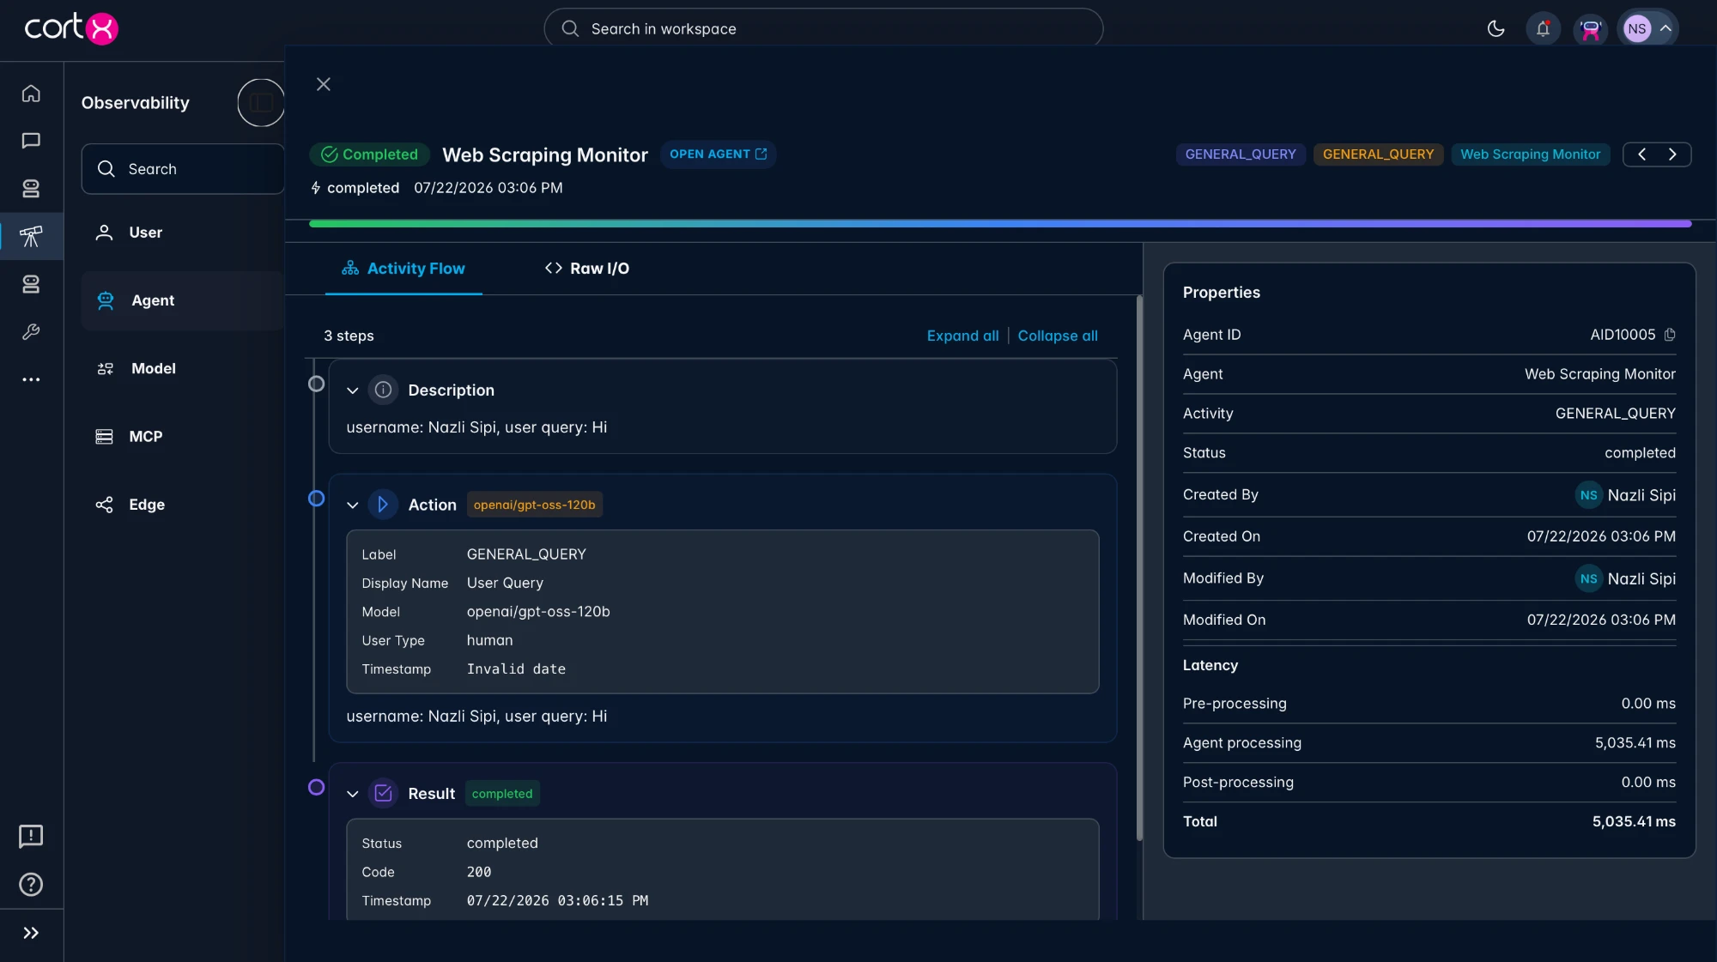The image size is (1717, 962).
Task: Expand the left rail with double chevron
Action: [31, 933]
